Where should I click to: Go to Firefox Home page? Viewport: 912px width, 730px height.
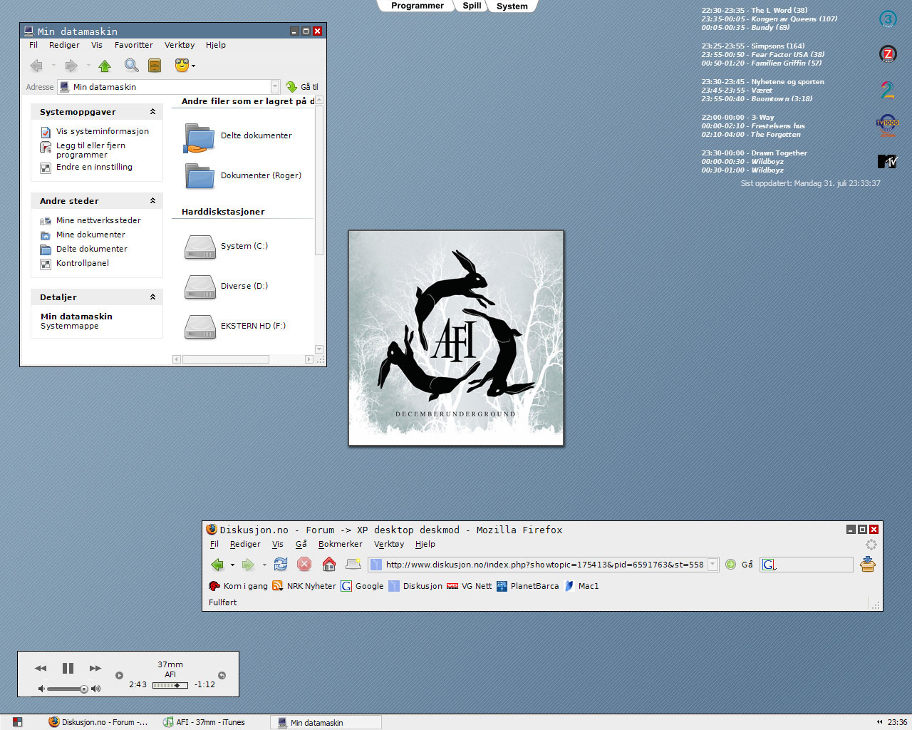pos(329,564)
